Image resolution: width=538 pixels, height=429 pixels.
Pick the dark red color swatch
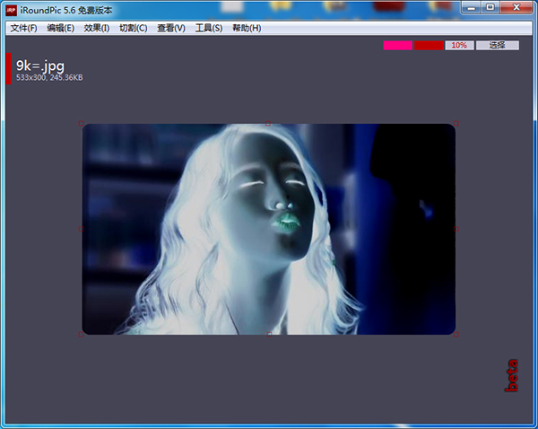click(x=429, y=45)
